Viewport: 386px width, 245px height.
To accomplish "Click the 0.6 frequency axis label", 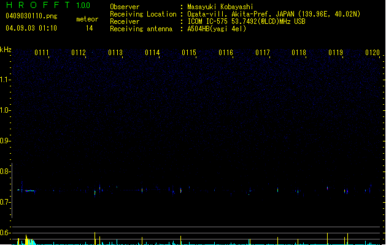I will (6, 233).
